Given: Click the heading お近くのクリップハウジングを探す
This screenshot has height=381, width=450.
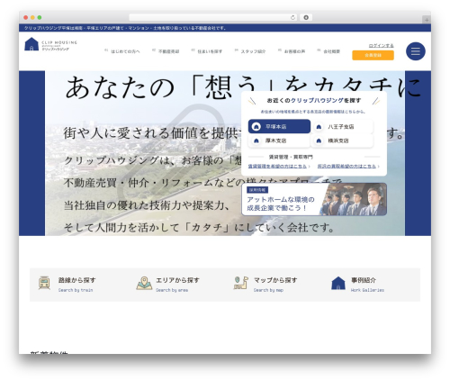Looking at the screenshot, I should pos(314,101).
